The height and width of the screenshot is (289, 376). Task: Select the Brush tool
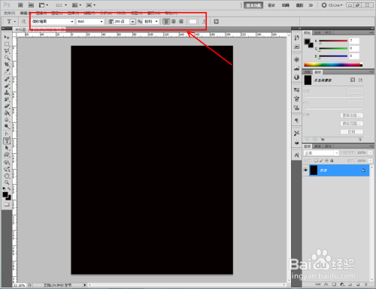(7, 86)
